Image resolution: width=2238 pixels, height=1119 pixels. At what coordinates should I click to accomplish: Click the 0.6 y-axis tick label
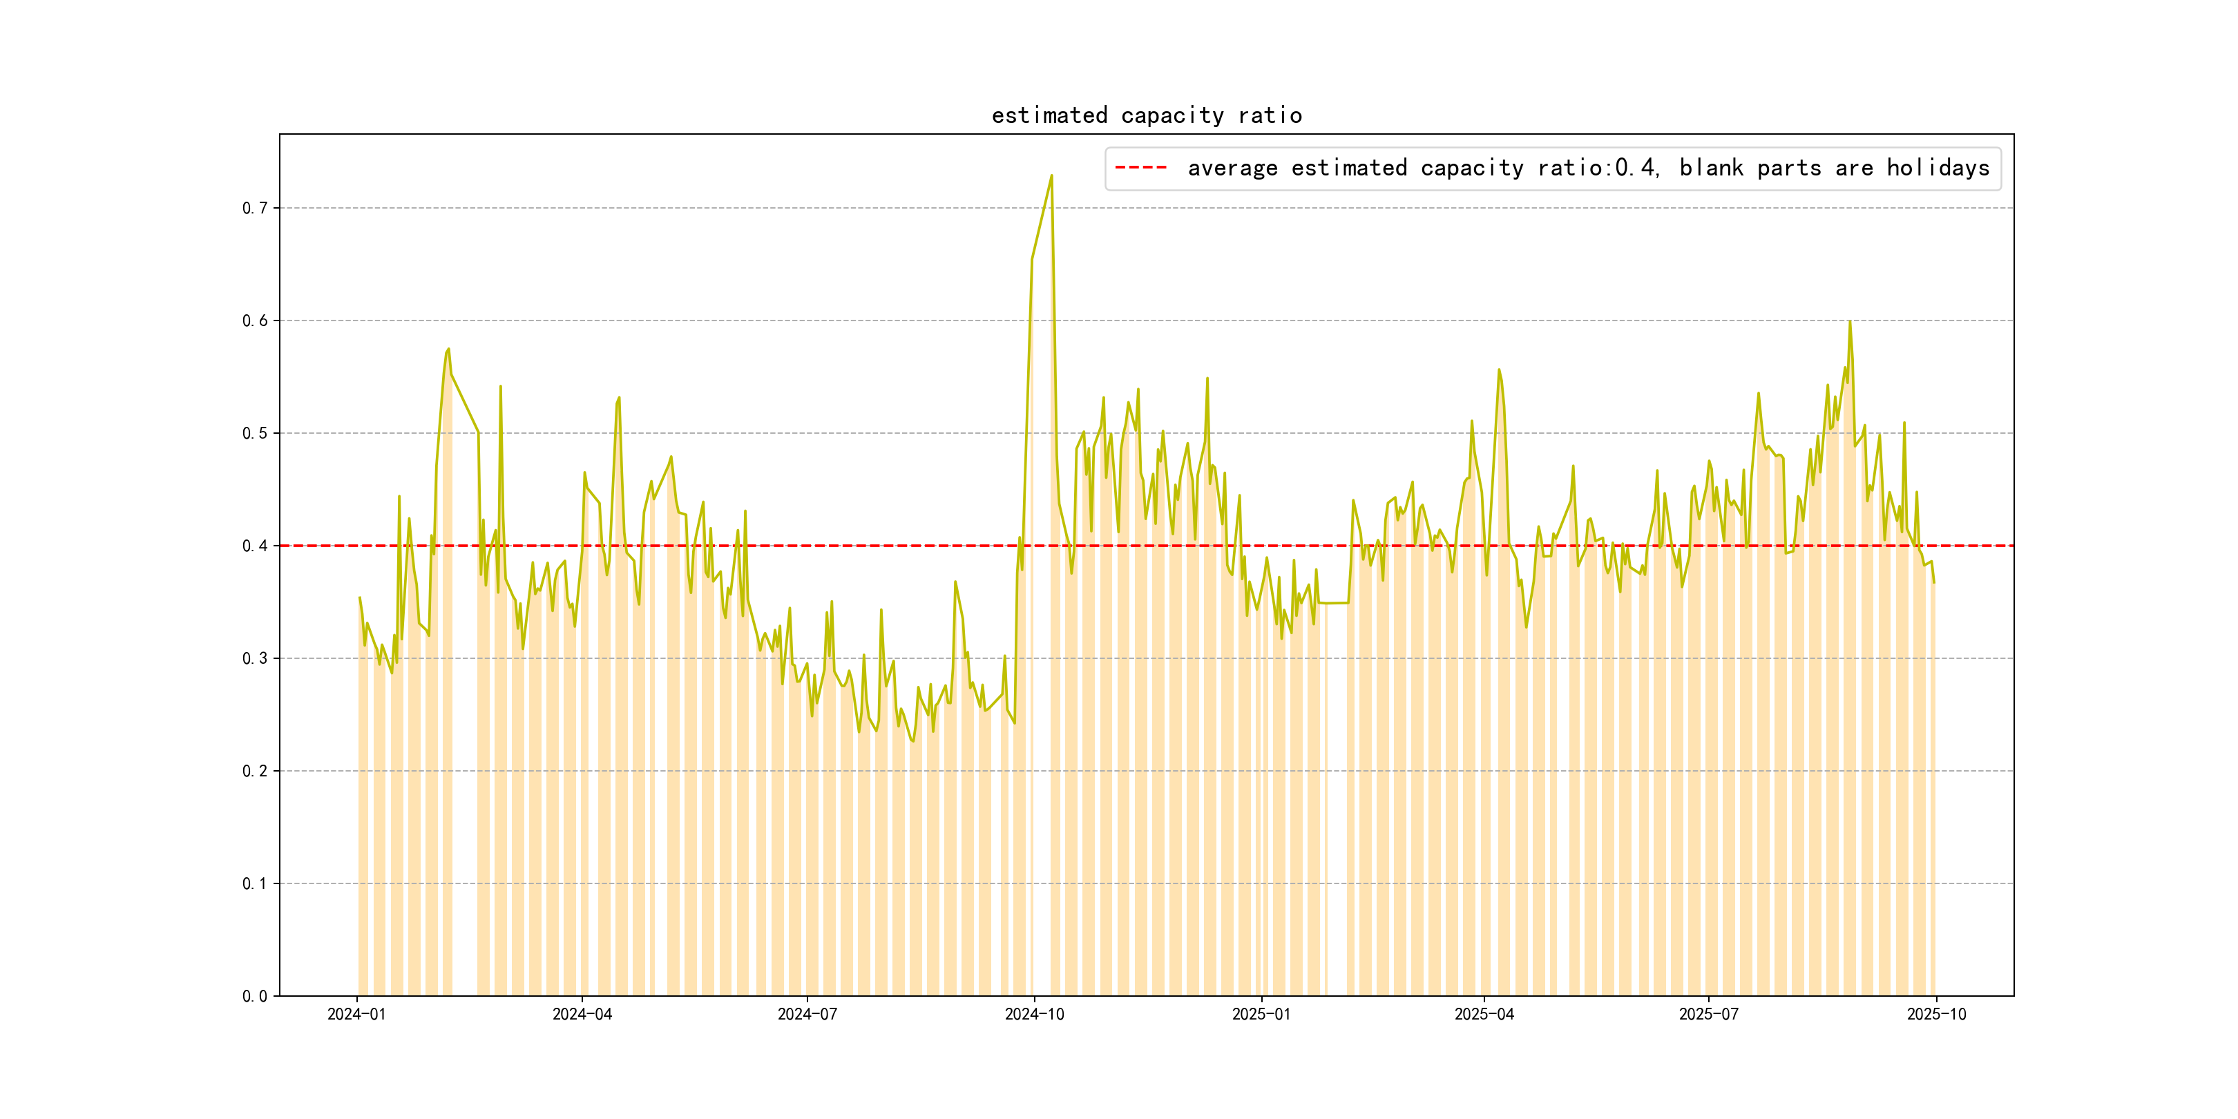pyautogui.click(x=255, y=321)
